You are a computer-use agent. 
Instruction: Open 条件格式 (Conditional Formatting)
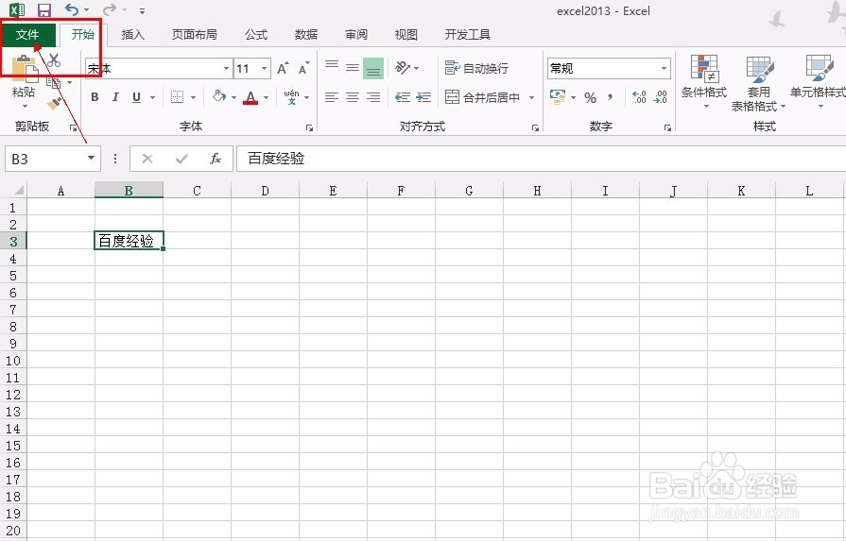coord(704,81)
